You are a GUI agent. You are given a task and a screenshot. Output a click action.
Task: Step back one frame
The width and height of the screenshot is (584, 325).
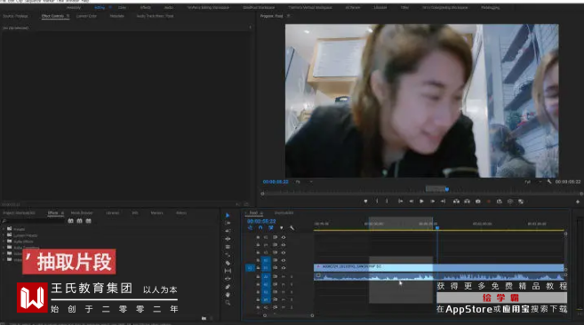pos(412,202)
